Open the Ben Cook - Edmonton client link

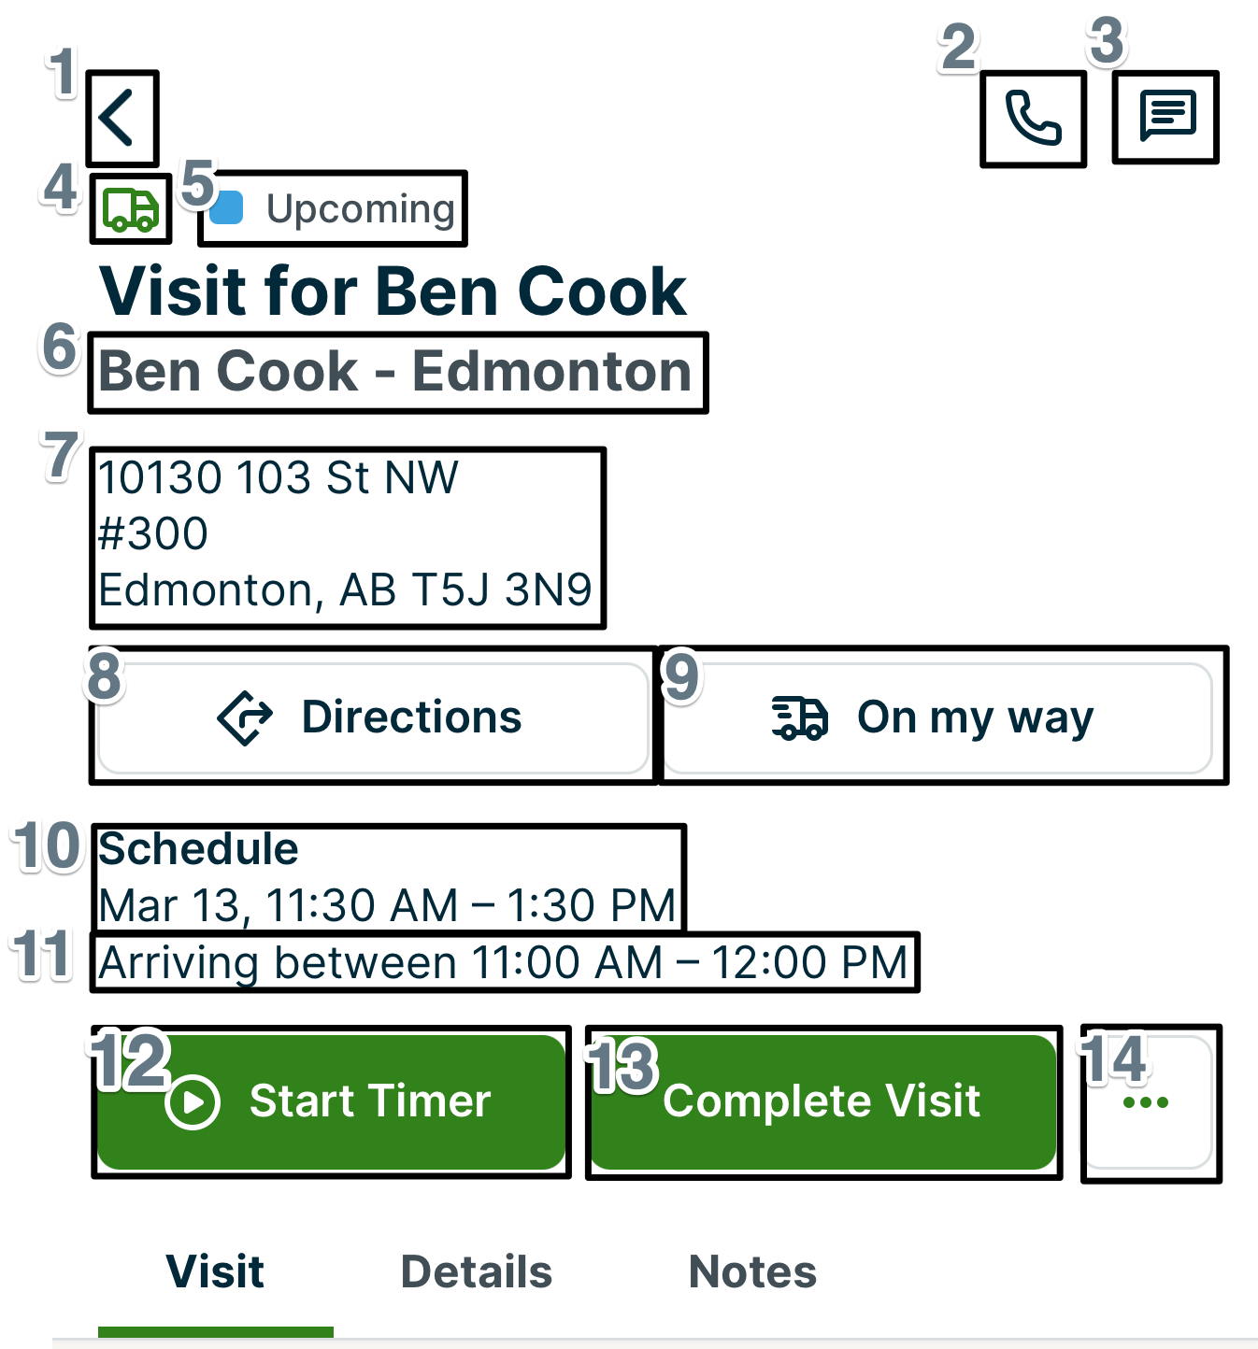(395, 372)
